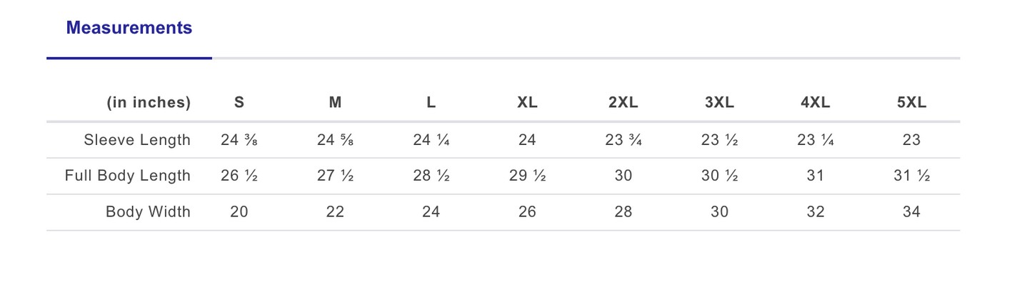Click the S sleeve length value 24 ⅜
The width and height of the screenshot is (1032, 290).
coord(239,140)
